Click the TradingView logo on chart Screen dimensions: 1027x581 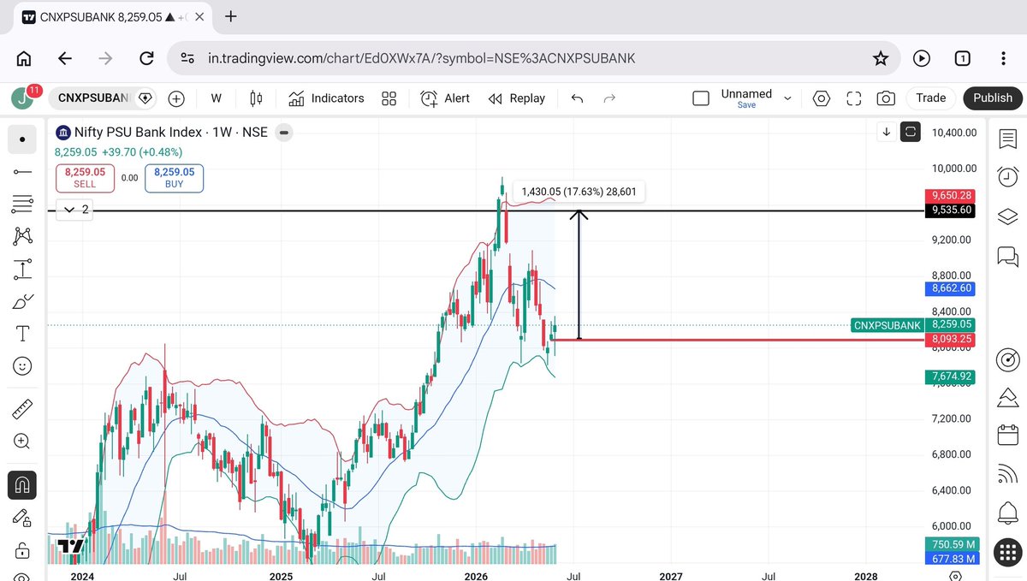tap(71, 546)
